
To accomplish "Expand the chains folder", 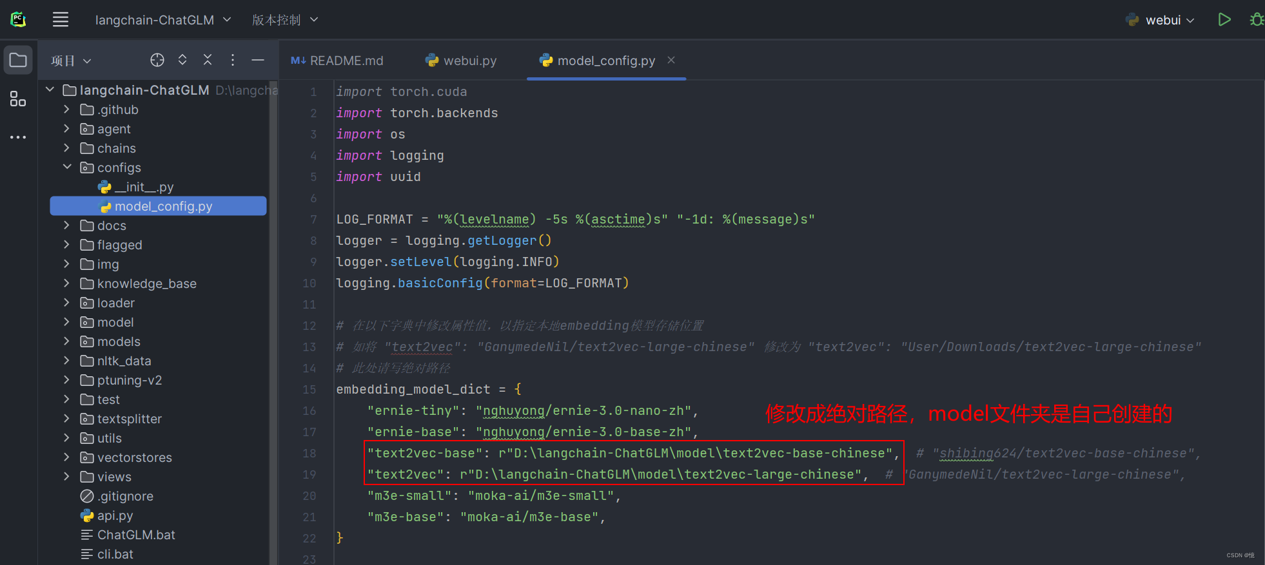I will pos(66,148).
